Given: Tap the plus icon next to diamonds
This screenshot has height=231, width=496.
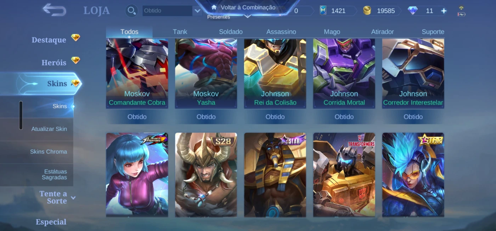Looking at the screenshot, I should pos(444,11).
